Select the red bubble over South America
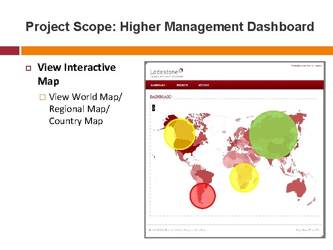The width and height of the screenshot is (333, 250). click(203, 196)
